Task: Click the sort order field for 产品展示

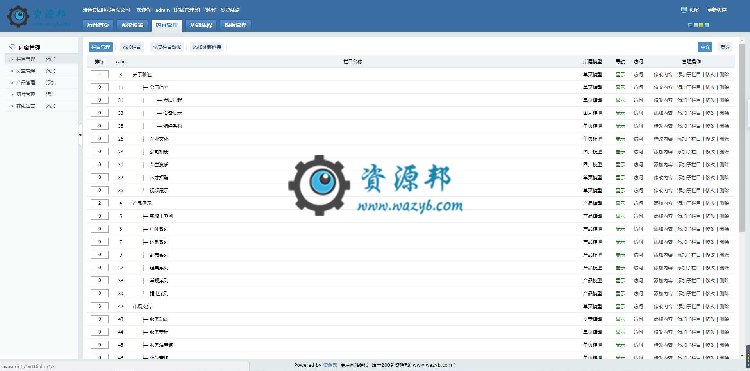Action: (100, 203)
